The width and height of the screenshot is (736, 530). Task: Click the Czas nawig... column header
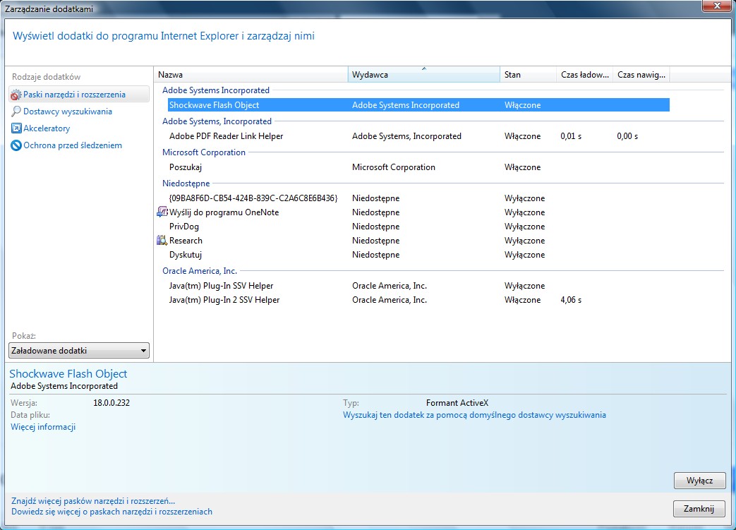[641, 75]
